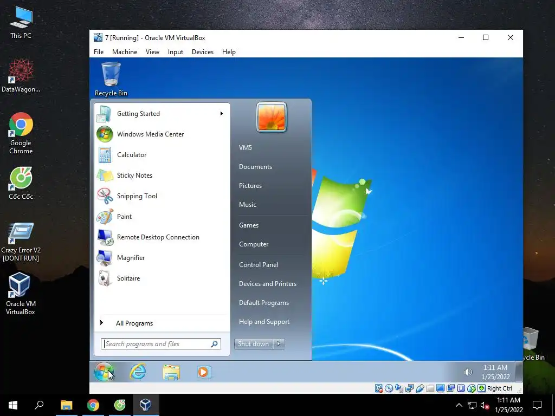Open Control Panel from the Start menu
The image size is (555, 416).
click(x=259, y=264)
